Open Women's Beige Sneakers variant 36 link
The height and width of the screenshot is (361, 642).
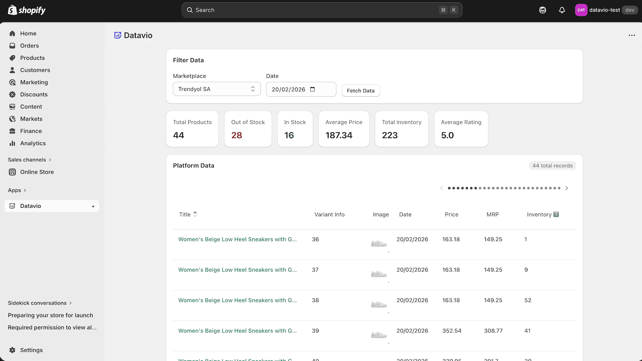pyautogui.click(x=238, y=239)
